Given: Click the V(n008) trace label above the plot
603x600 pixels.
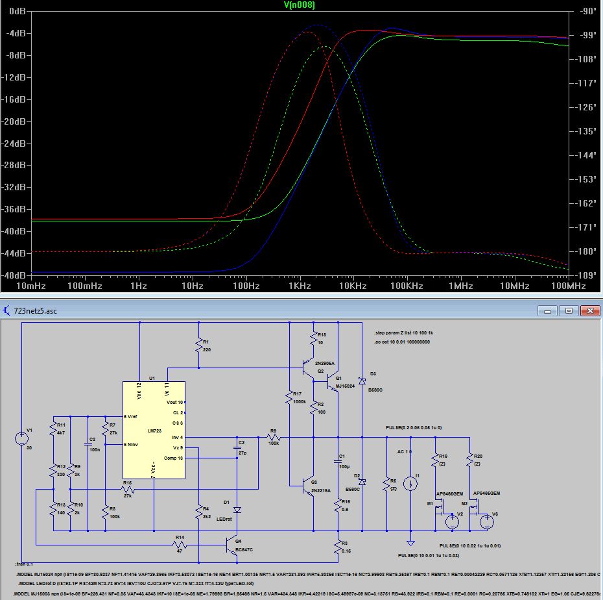Looking at the screenshot, I should pos(299,5).
